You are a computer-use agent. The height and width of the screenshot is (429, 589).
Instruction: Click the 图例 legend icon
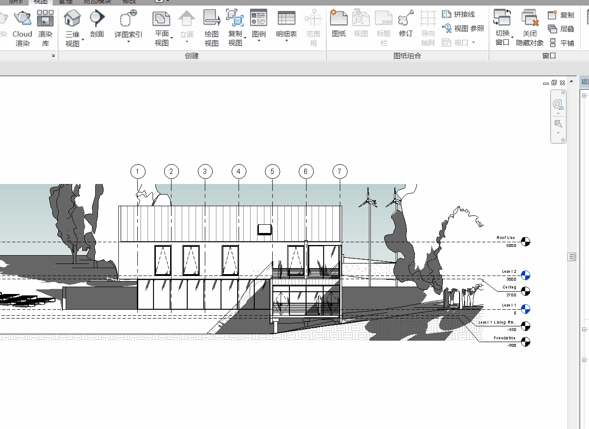pyautogui.click(x=258, y=18)
